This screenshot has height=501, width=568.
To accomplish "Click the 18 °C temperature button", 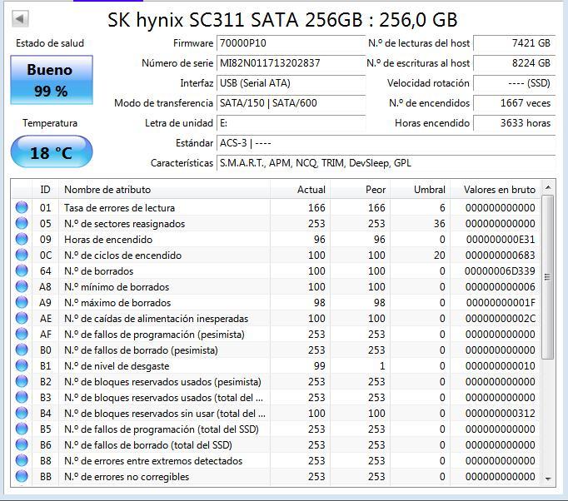I will (x=52, y=152).
